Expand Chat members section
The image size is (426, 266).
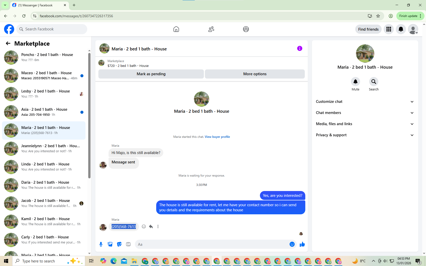pyautogui.click(x=365, y=113)
